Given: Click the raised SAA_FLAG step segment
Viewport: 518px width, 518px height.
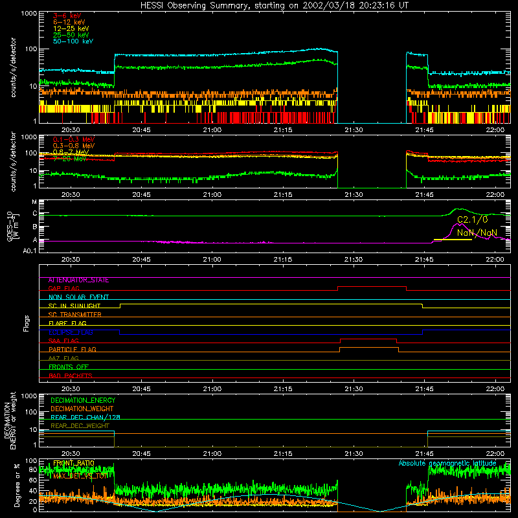Looking at the screenshot, I should (368, 339).
